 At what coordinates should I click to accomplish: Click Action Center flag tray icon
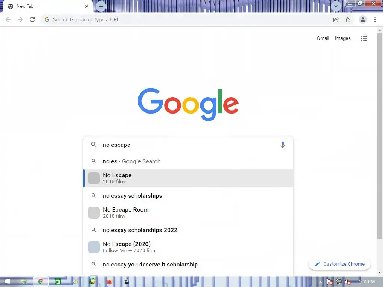click(330, 282)
